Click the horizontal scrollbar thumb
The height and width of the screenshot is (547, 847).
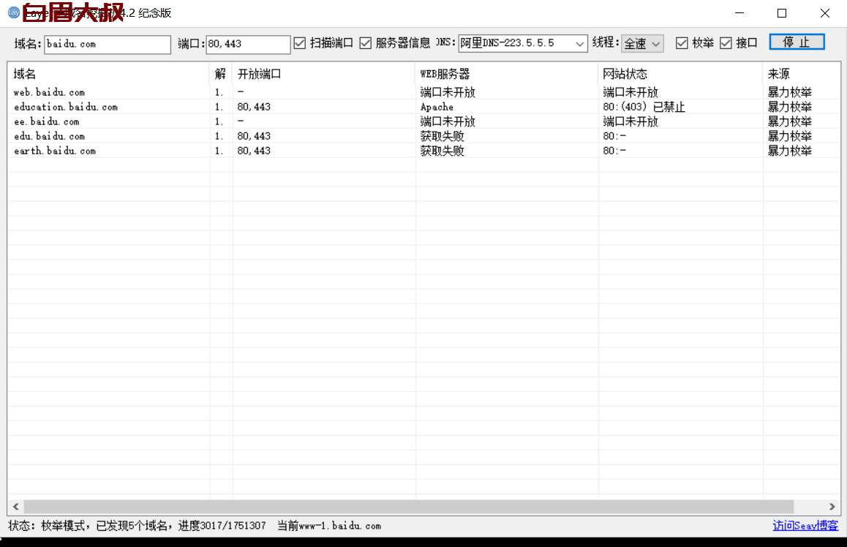[409, 507]
